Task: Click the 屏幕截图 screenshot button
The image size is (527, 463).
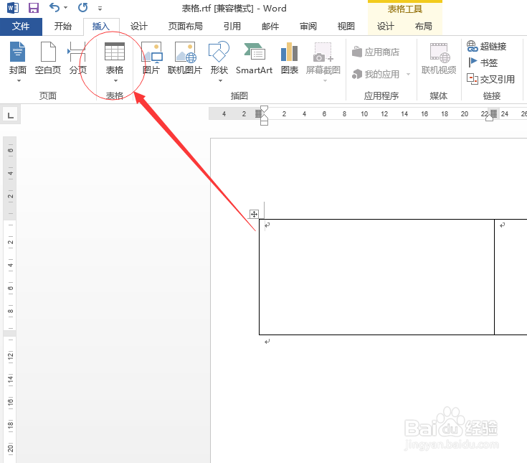Action: 323,58
